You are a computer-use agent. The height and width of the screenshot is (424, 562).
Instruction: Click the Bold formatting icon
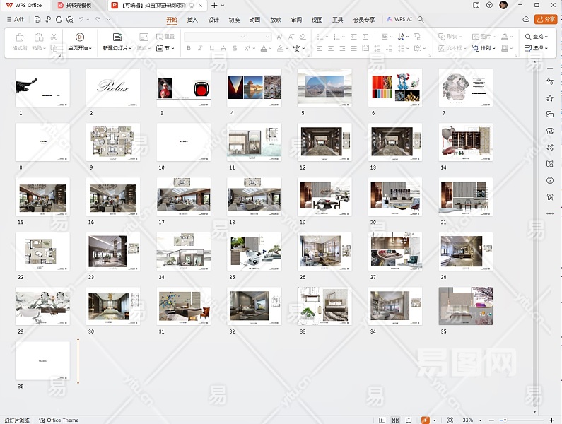click(x=189, y=49)
